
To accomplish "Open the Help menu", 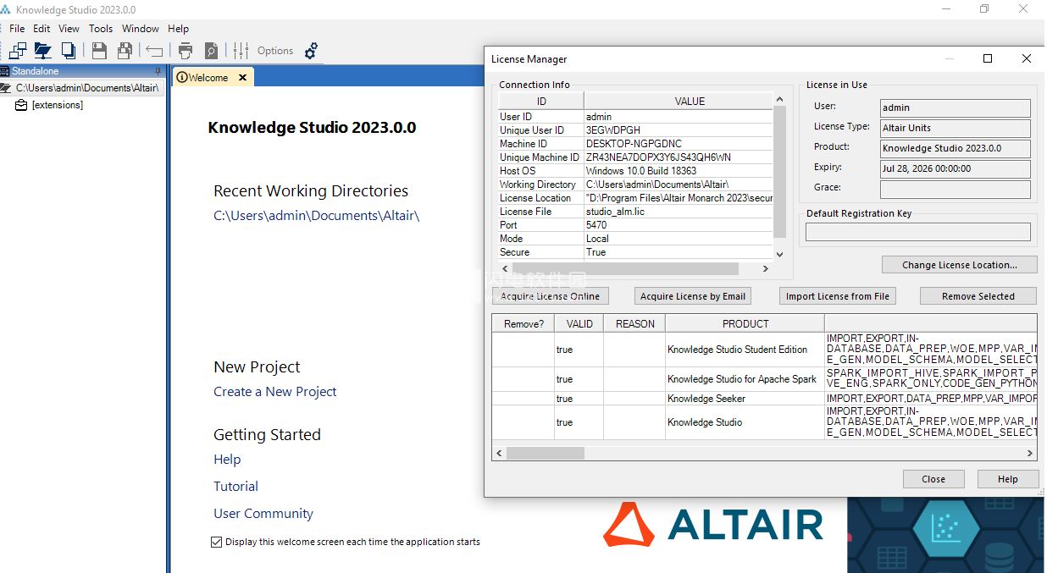I will click(178, 29).
